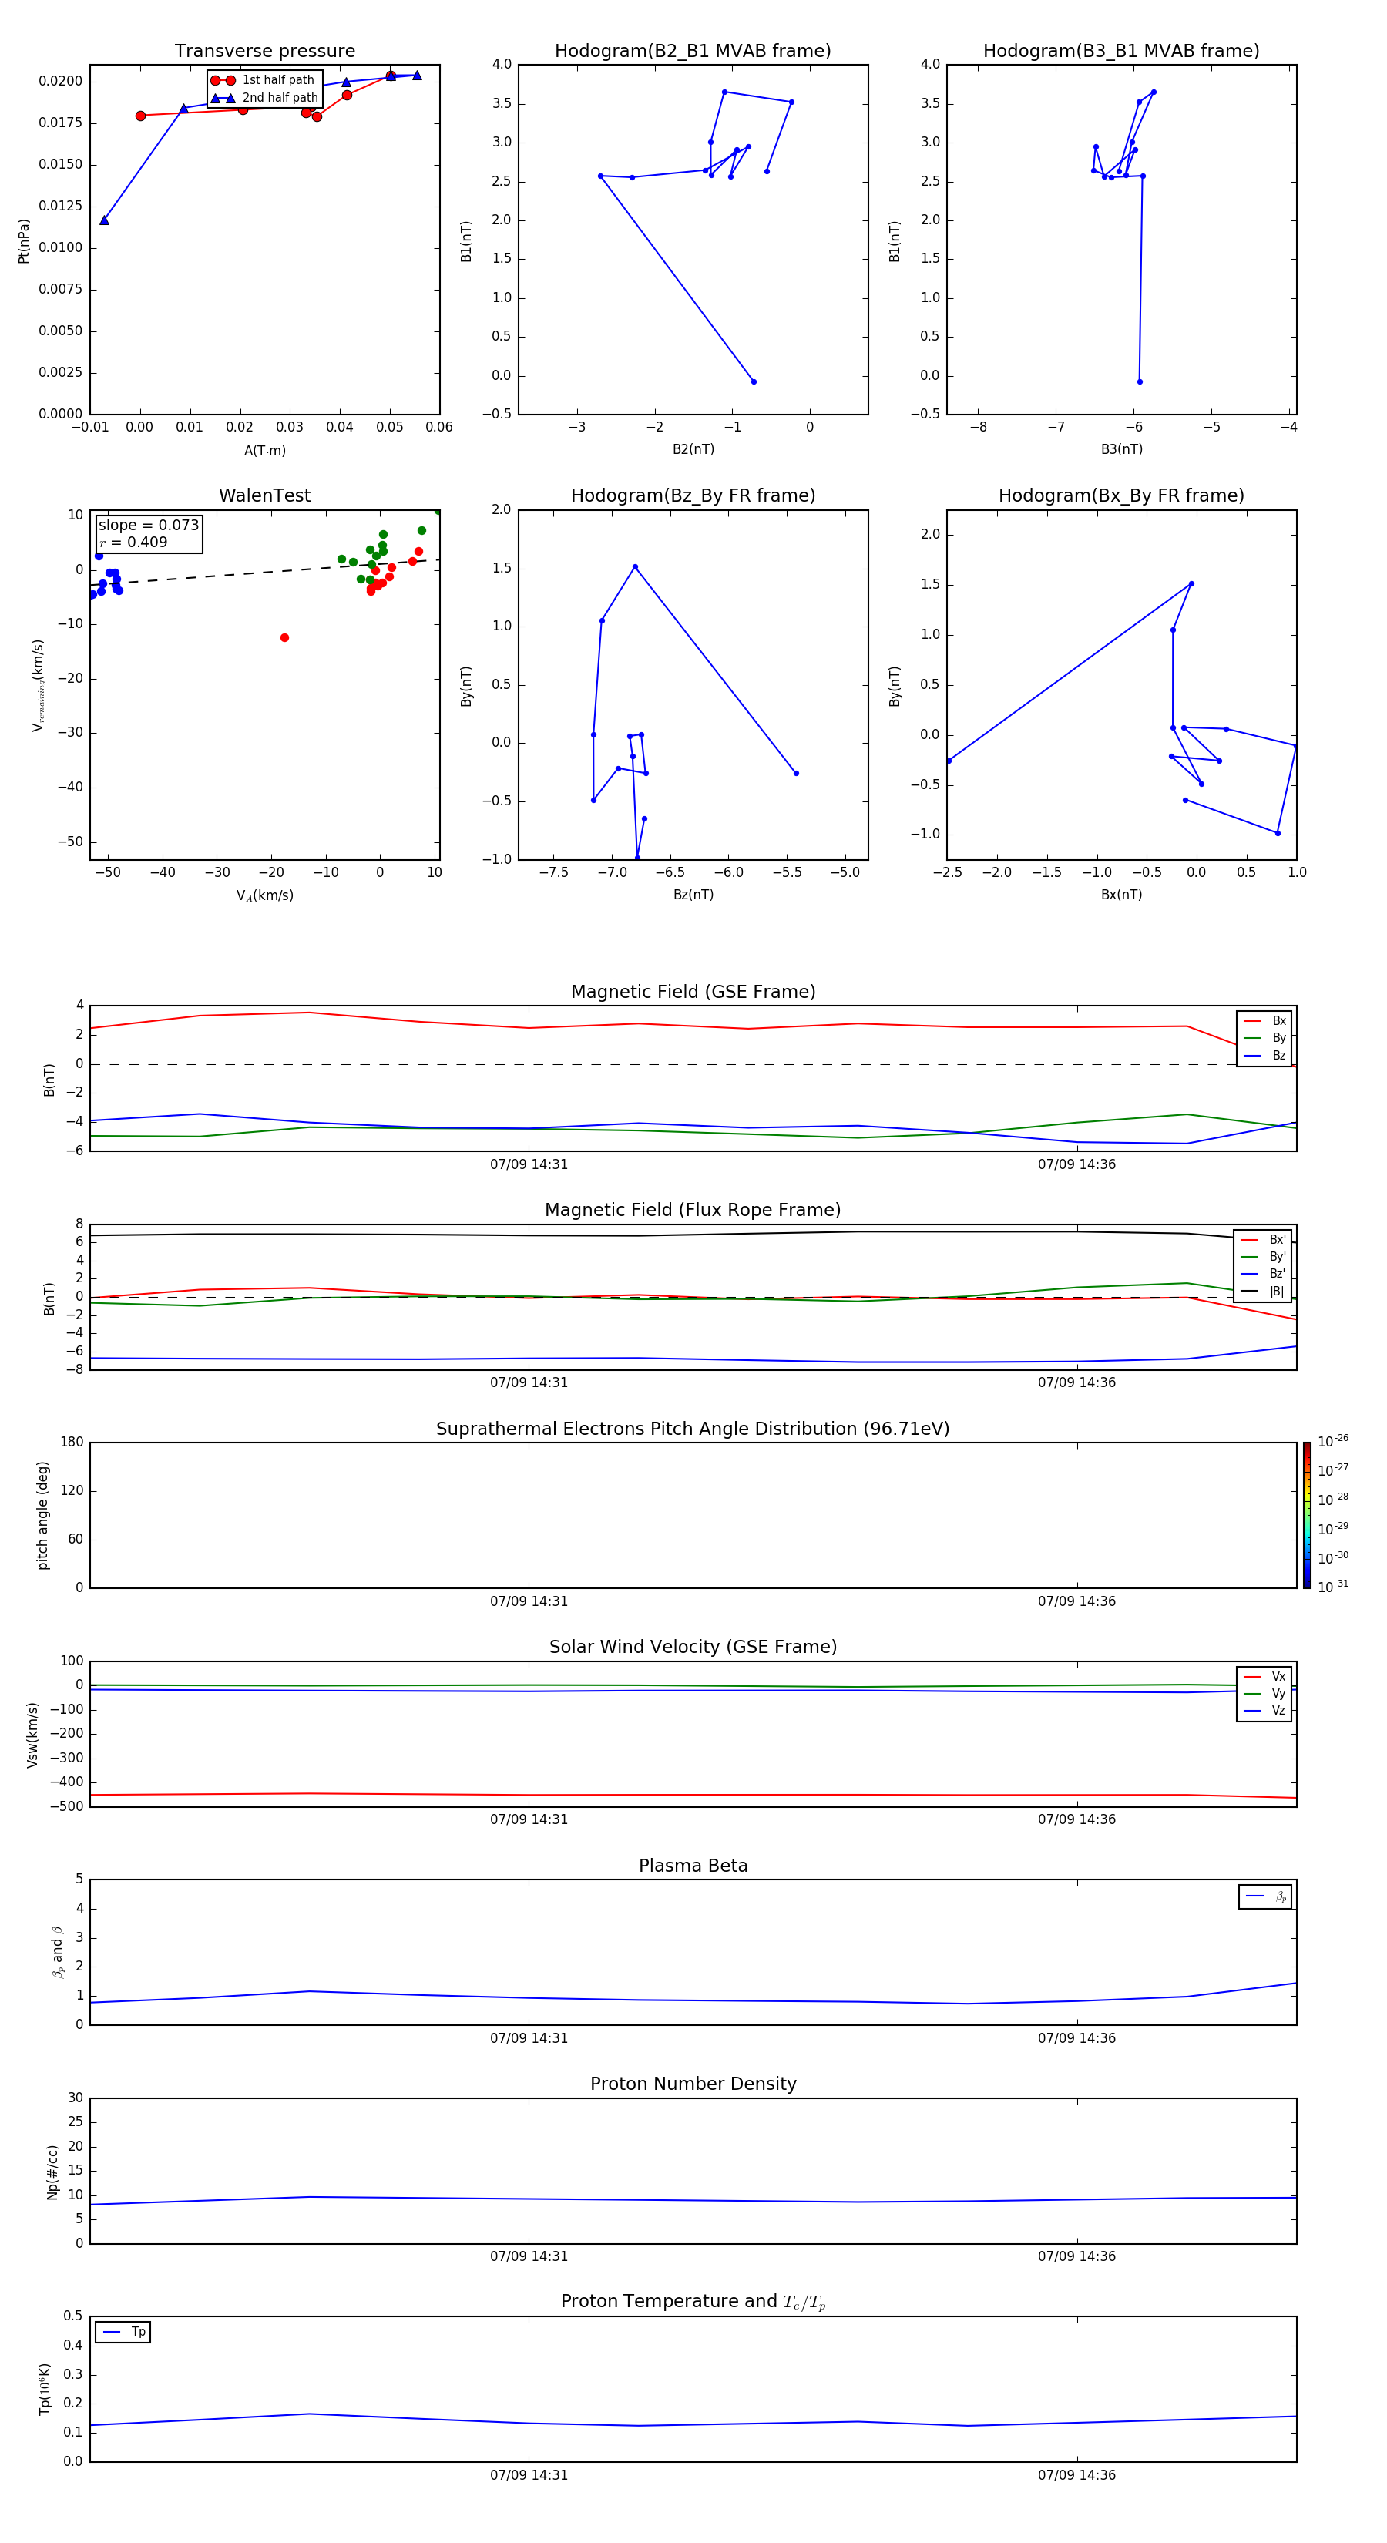
Task: Select the Bz entry in GSE magnetic field legend
Action: pyautogui.click(x=1264, y=1055)
